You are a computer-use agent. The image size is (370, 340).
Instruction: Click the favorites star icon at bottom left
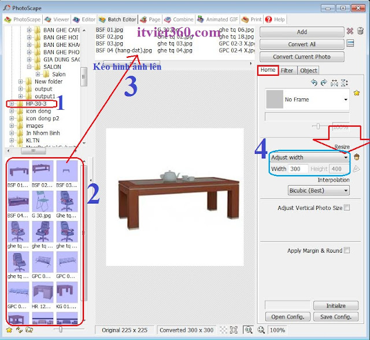tap(9, 330)
